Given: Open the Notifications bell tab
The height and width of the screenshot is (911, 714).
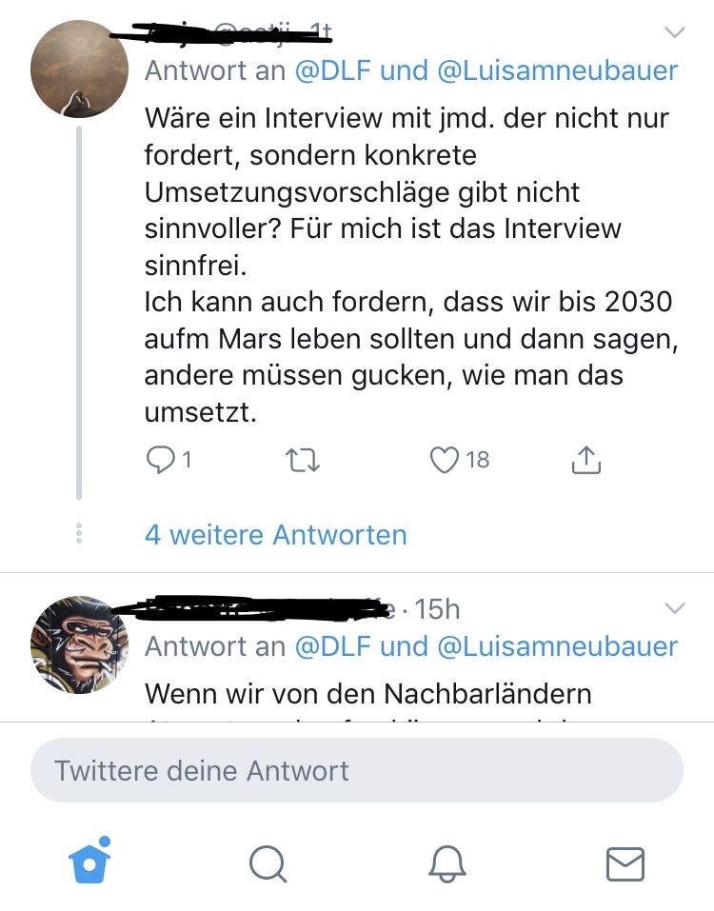Looking at the screenshot, I should point(446,864).
